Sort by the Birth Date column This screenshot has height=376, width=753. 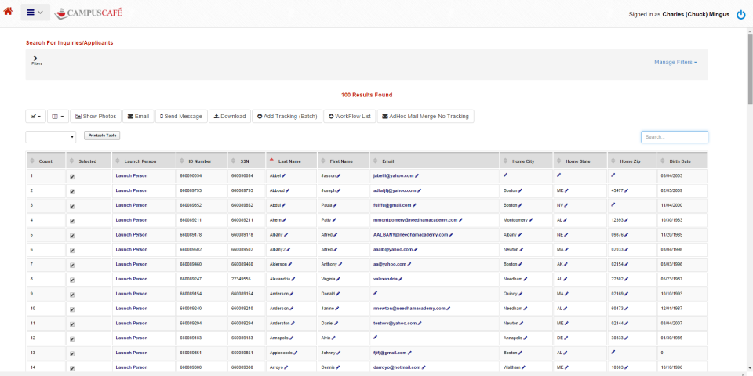tap(682, 161)
